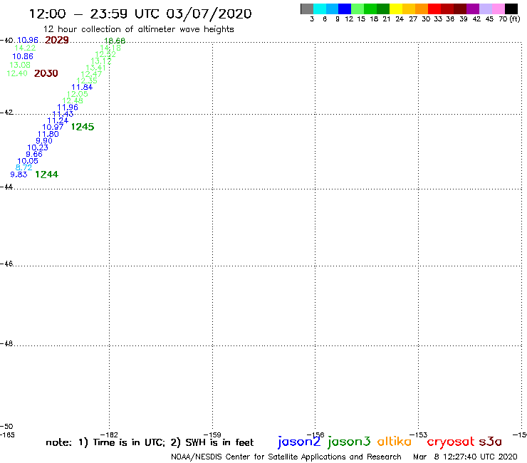This screenshot has height=463, width=527.
Task: Select the cryosat satellite legend label
Action: click(x=451, y=442)
